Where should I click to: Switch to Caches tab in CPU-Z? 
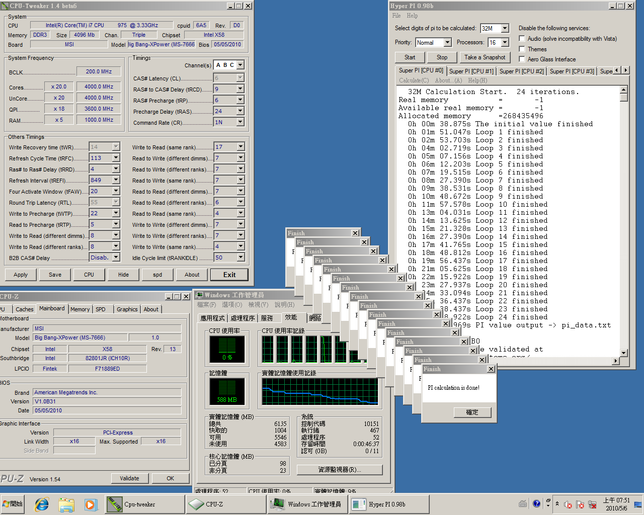coord(24,309)
